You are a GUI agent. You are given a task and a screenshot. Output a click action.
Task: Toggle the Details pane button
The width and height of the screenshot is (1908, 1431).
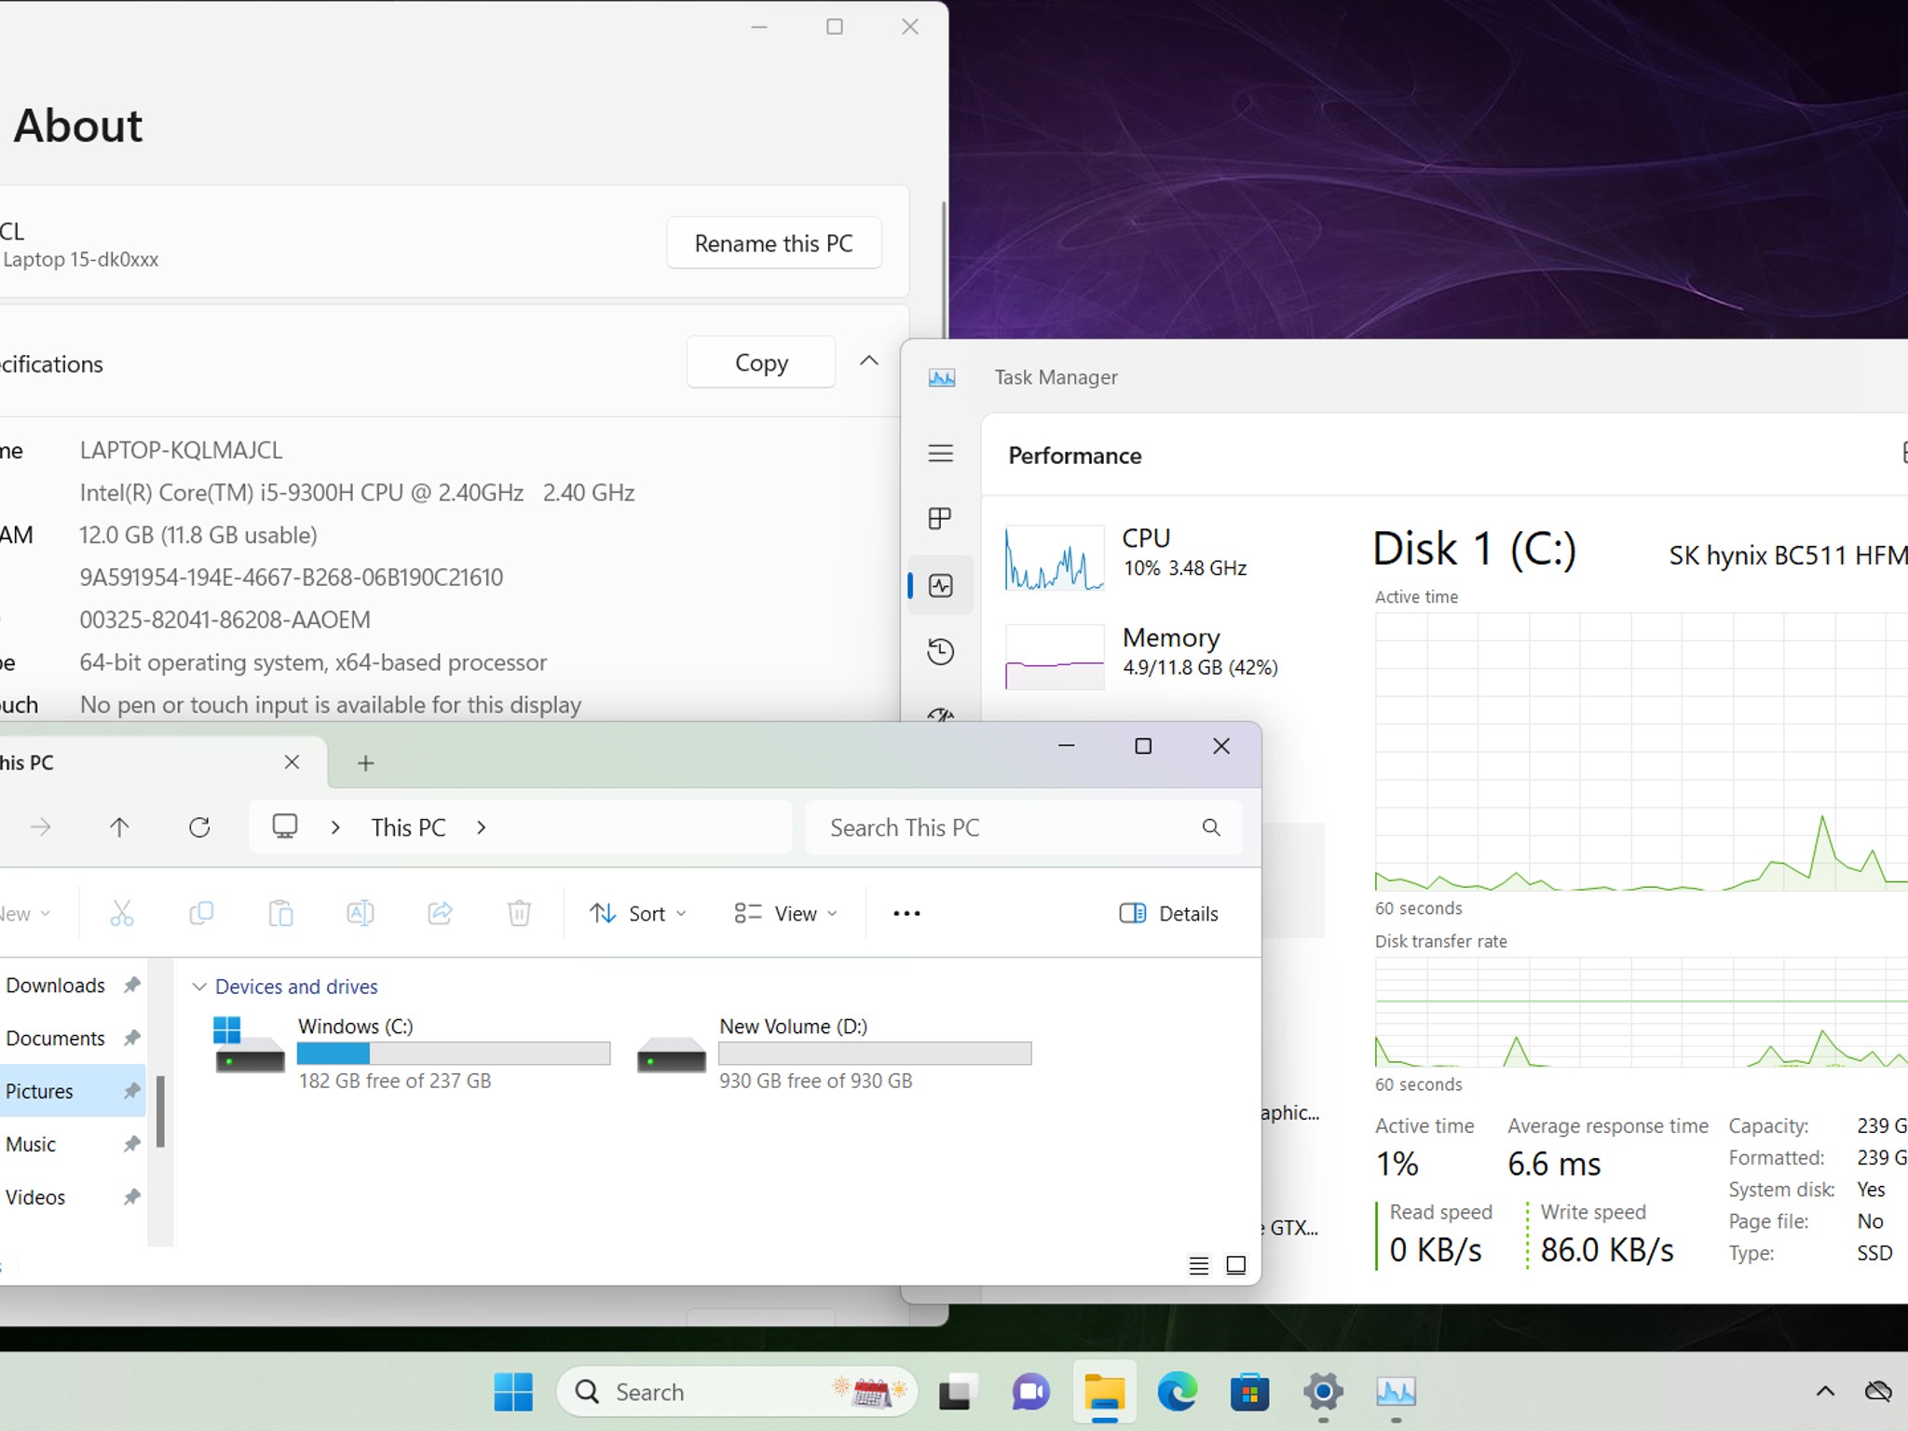tap(1168, 913)
